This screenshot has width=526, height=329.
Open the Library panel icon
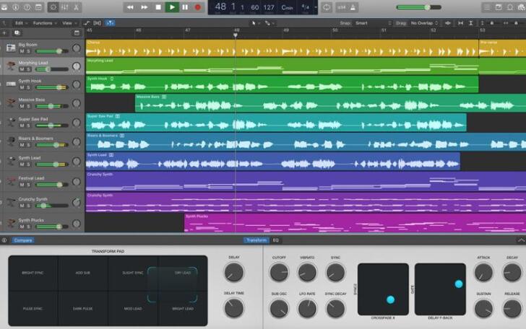[4, 7]
